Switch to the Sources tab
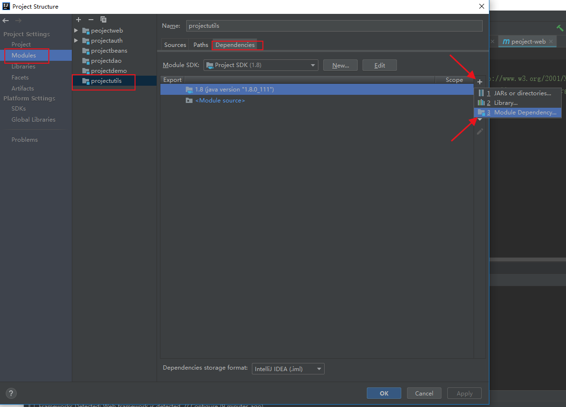 coord(175,45)
